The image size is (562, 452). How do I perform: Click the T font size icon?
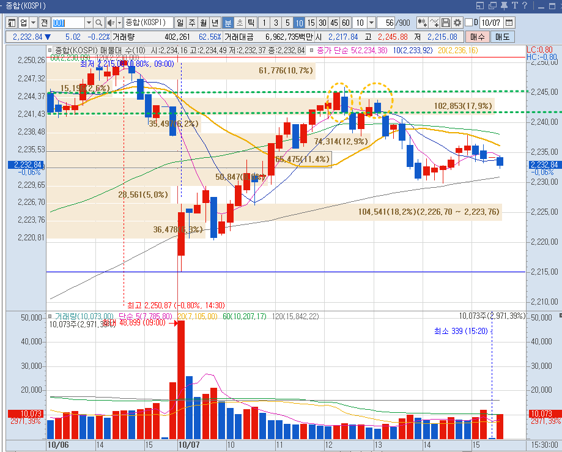pyautogui.click(x=515, y=6)
